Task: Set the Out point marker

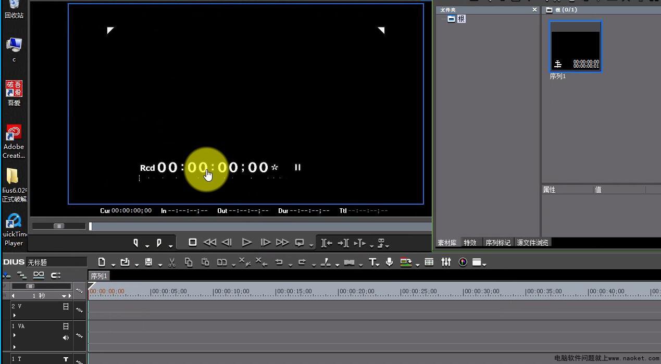Action: point(159,243)
